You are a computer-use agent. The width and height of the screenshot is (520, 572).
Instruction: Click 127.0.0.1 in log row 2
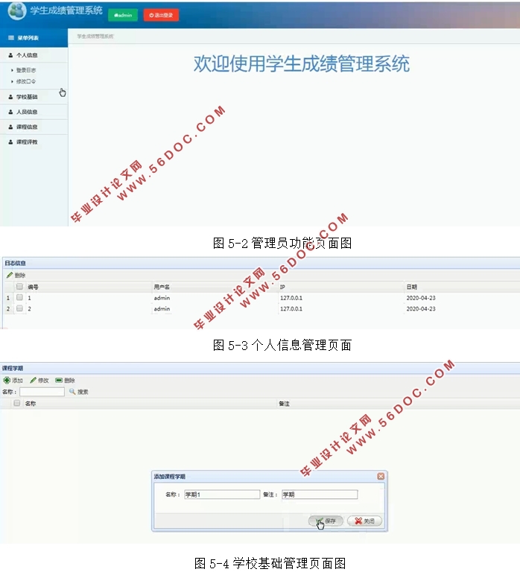291,308
